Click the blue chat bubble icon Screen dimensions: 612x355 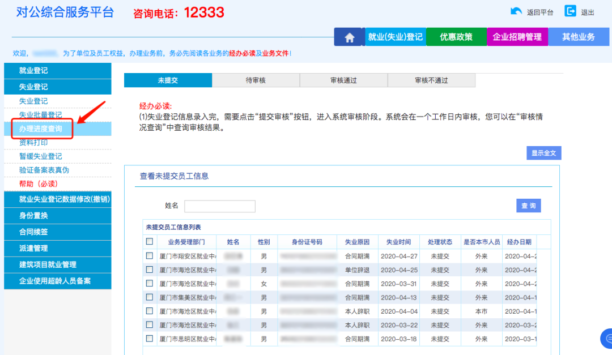click(607, 338)
